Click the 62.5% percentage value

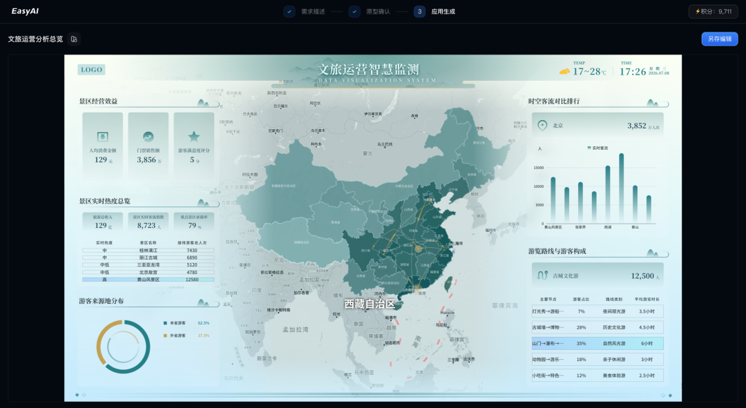click(x=203, y=323)
